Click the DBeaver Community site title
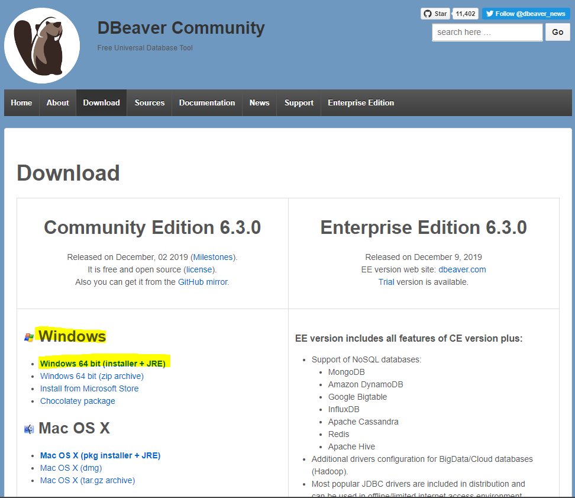 (x=181, y=28)
